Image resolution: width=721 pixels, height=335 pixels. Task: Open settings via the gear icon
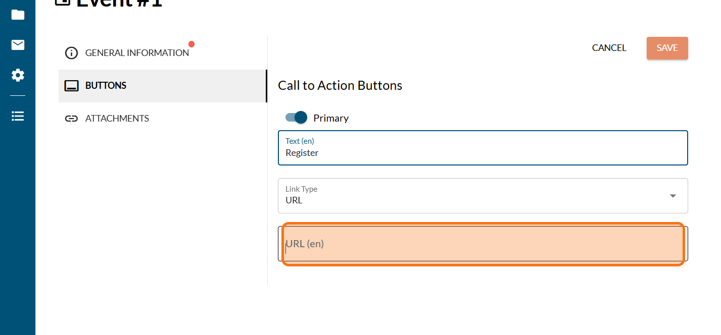point(18,76)
